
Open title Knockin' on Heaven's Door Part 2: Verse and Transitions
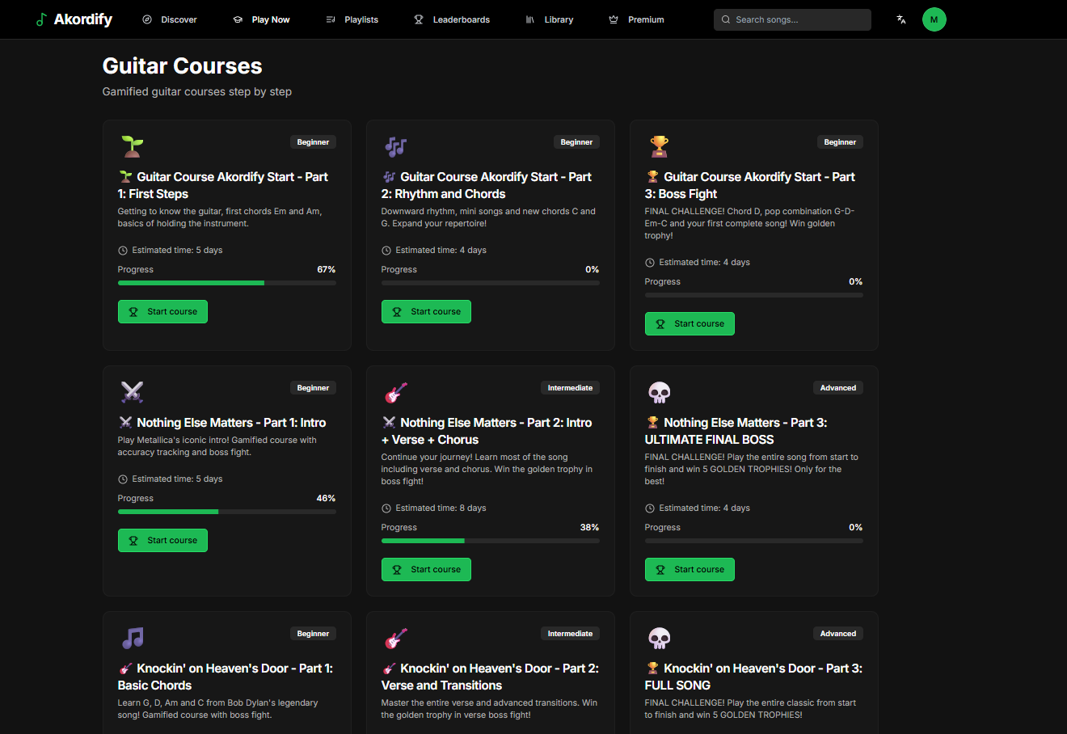pos(491,677)
